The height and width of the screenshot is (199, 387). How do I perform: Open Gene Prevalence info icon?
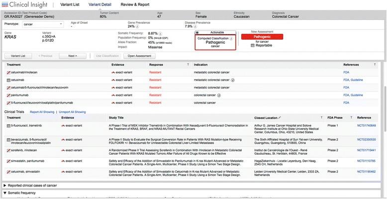point(137,26)
